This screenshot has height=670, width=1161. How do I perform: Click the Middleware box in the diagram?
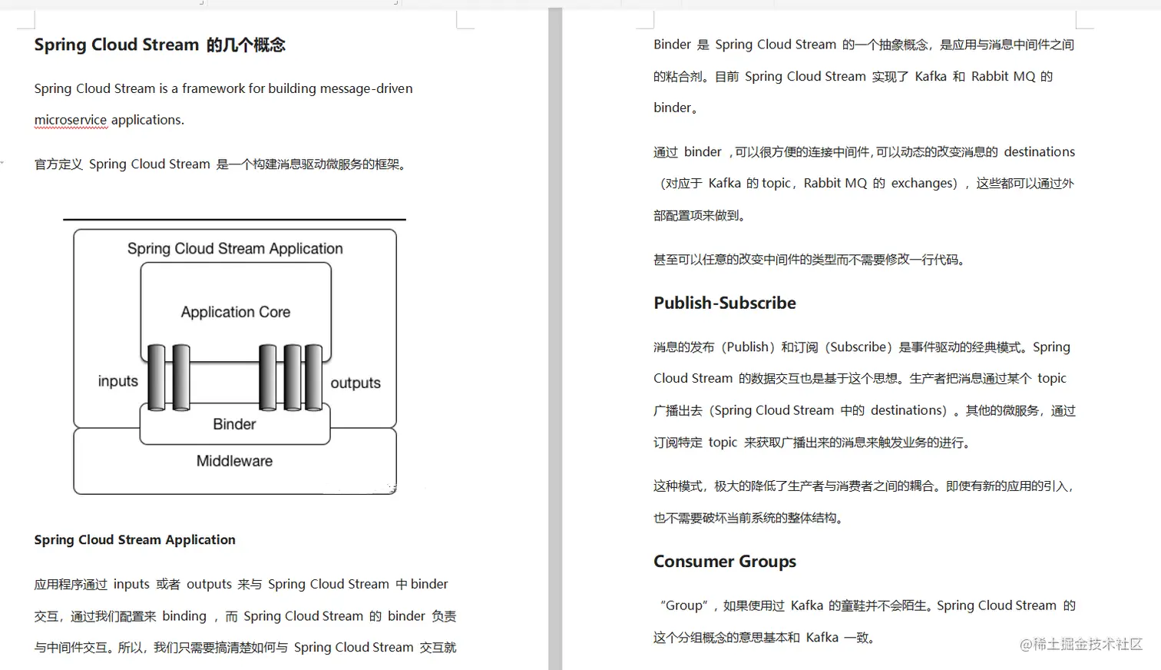(234, 460)
